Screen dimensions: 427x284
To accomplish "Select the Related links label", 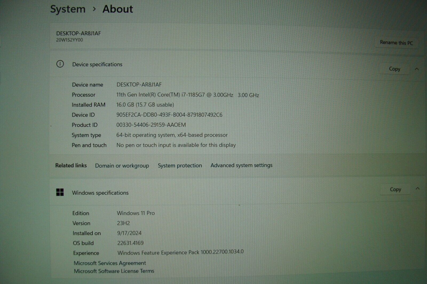I will click(x=71, y=165).
